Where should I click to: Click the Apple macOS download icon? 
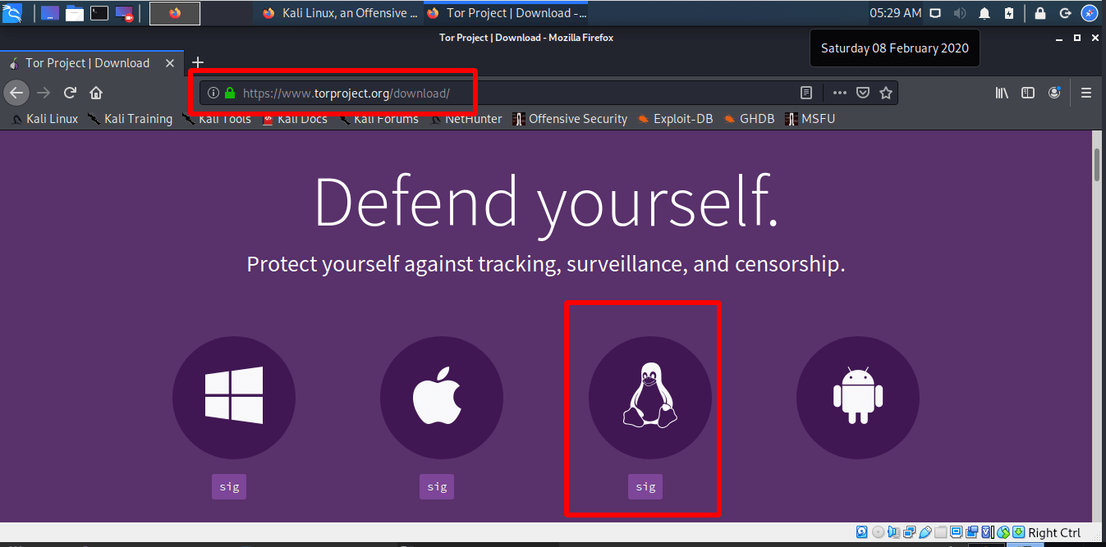click(x=442, y=397)
